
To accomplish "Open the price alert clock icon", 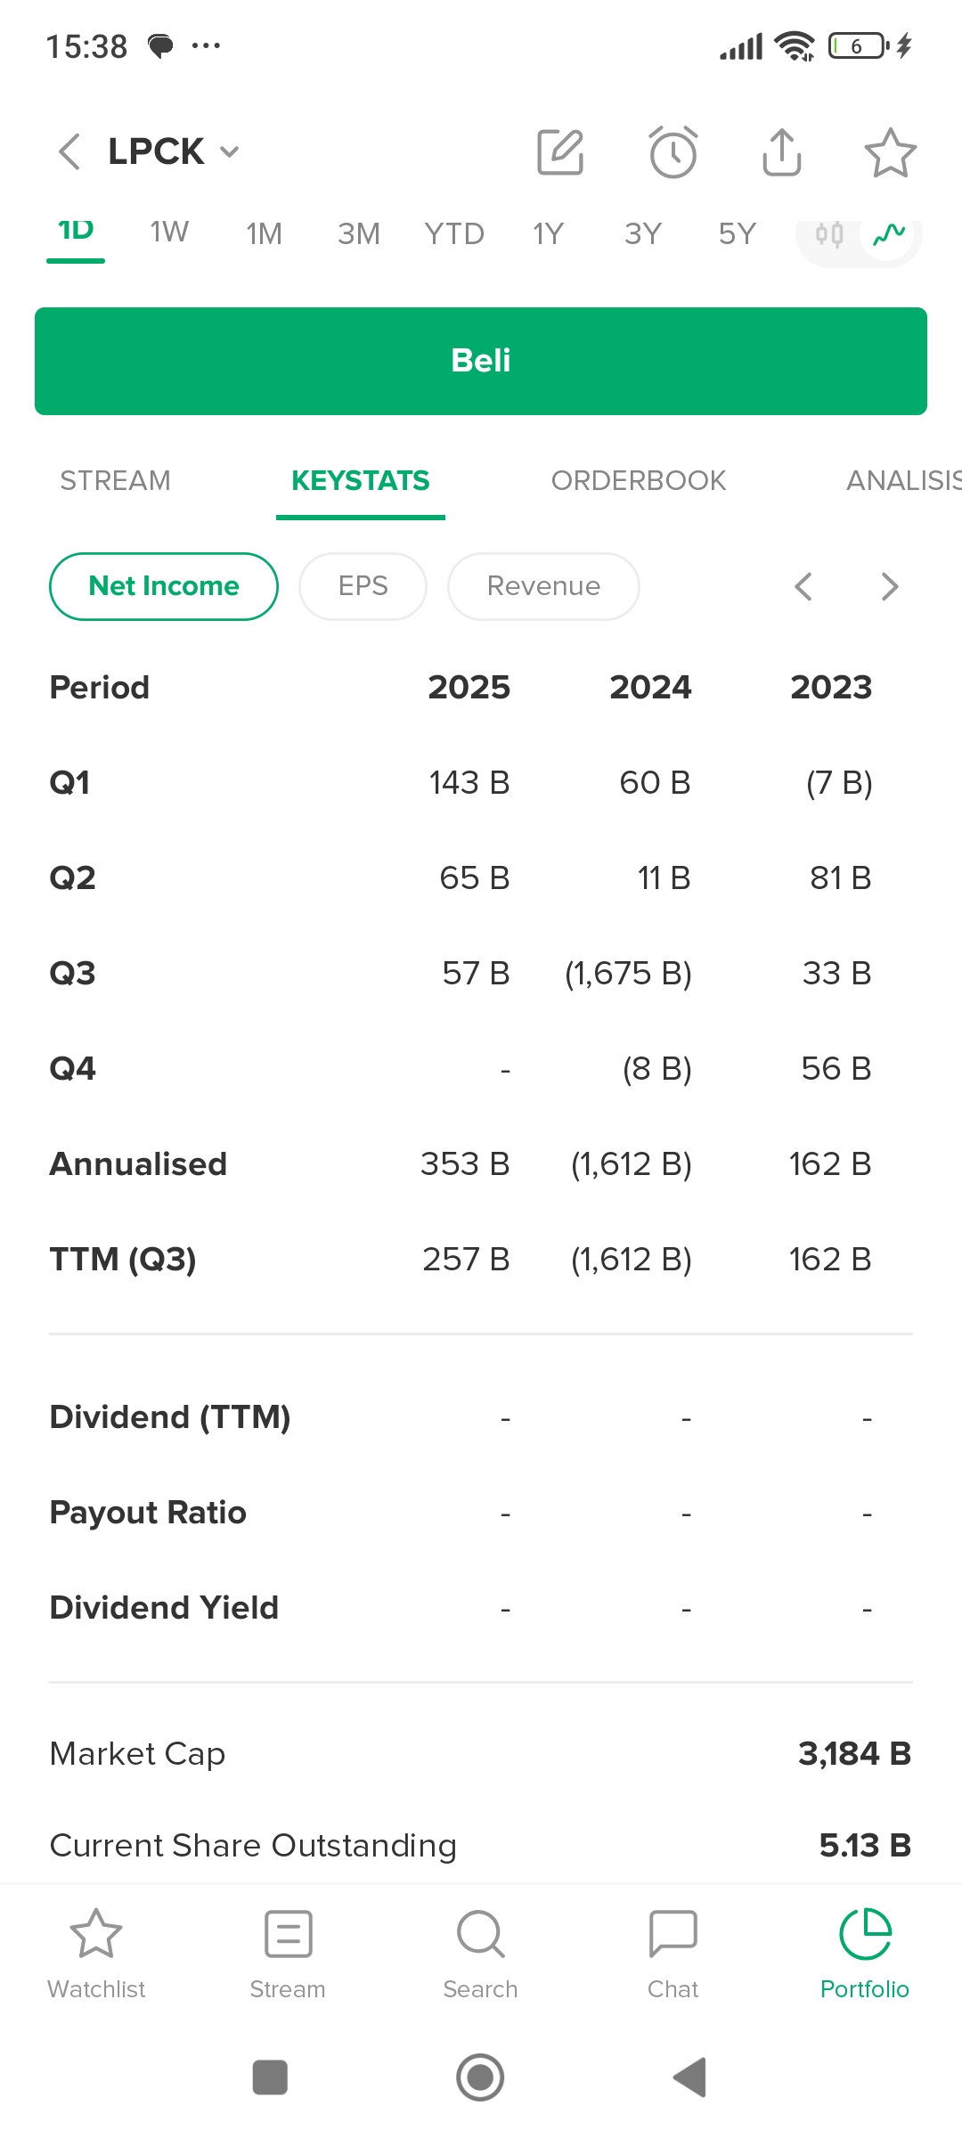I will [673, 152].
